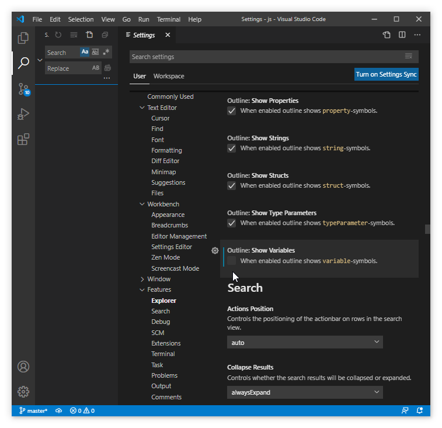Screen dimensions: 442x428
Task: Uncheck Outline: Show Strings checkbox
Action: click(231, 148)
